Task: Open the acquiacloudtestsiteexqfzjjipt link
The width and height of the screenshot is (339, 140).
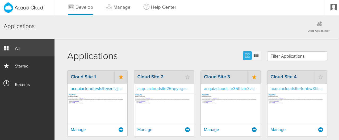Action: 97,89
